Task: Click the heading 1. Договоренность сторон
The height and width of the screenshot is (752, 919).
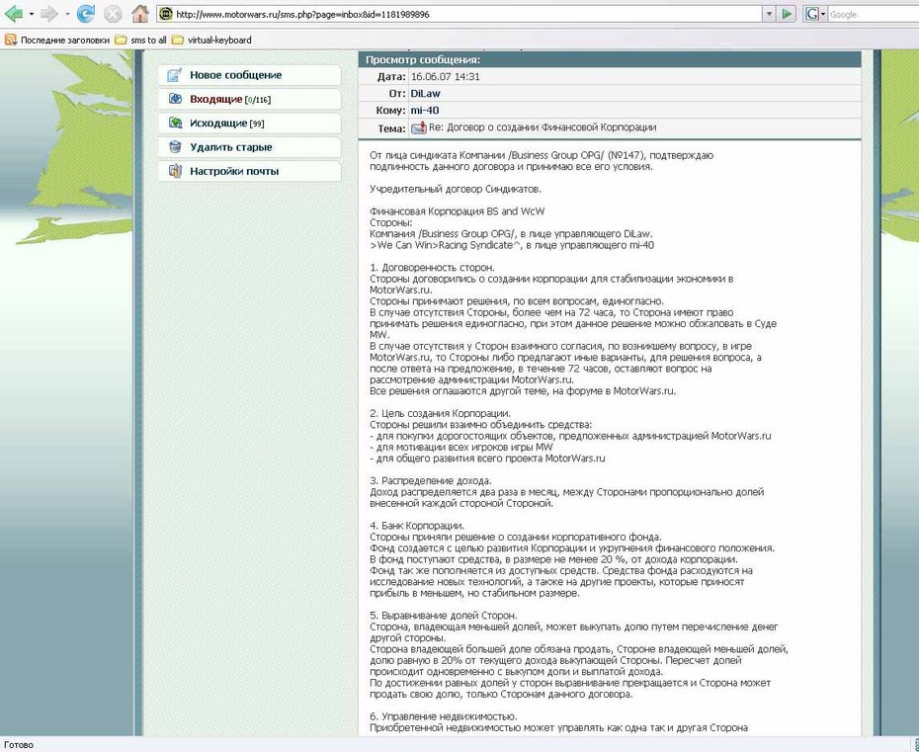Action: point(432,267)
